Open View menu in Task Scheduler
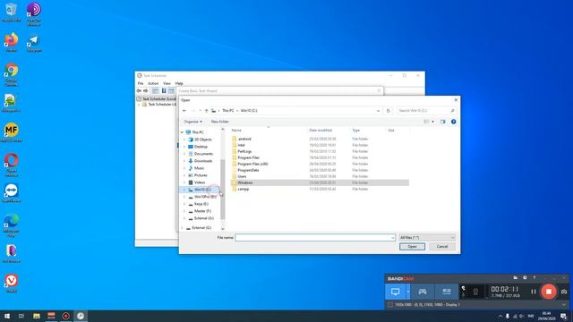 (x=167, y=83)
